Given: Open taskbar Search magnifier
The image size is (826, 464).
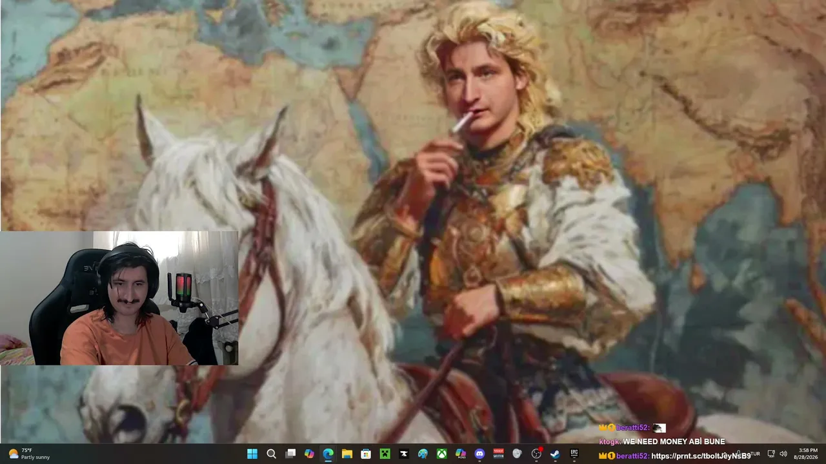Looking at the screenshot, I should click(272, 454).
